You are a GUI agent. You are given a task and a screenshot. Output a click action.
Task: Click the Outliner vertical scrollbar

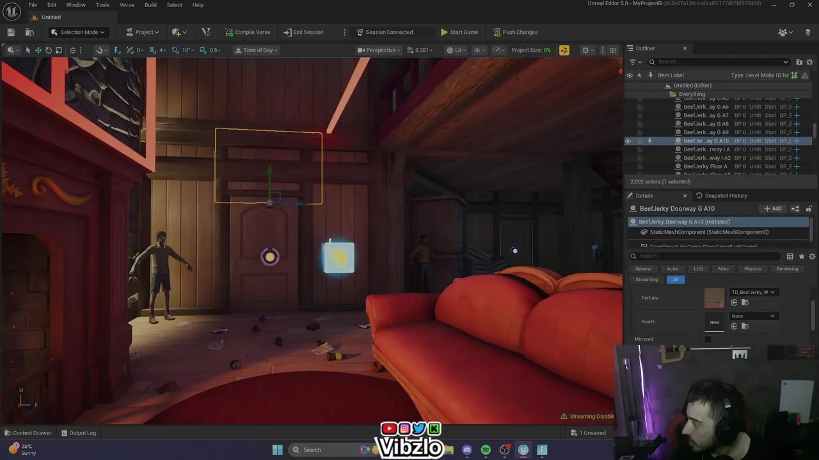(x=814, y=130)
